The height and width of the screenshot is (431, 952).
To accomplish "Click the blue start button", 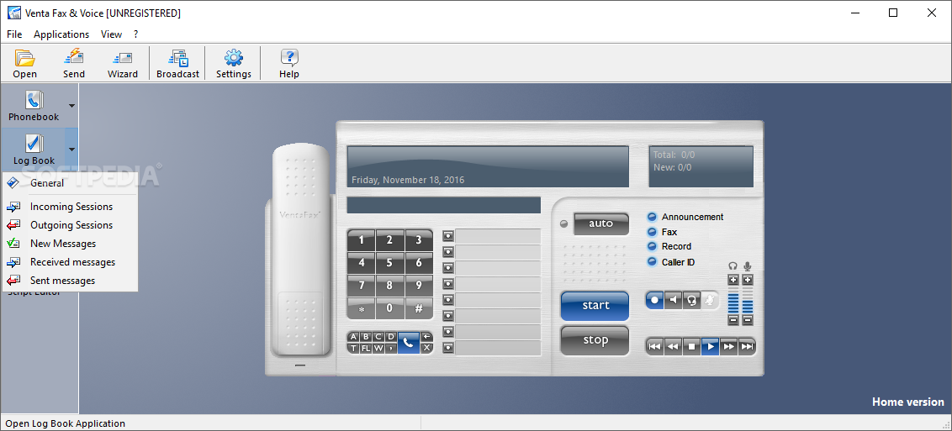I will click(595, 306).
